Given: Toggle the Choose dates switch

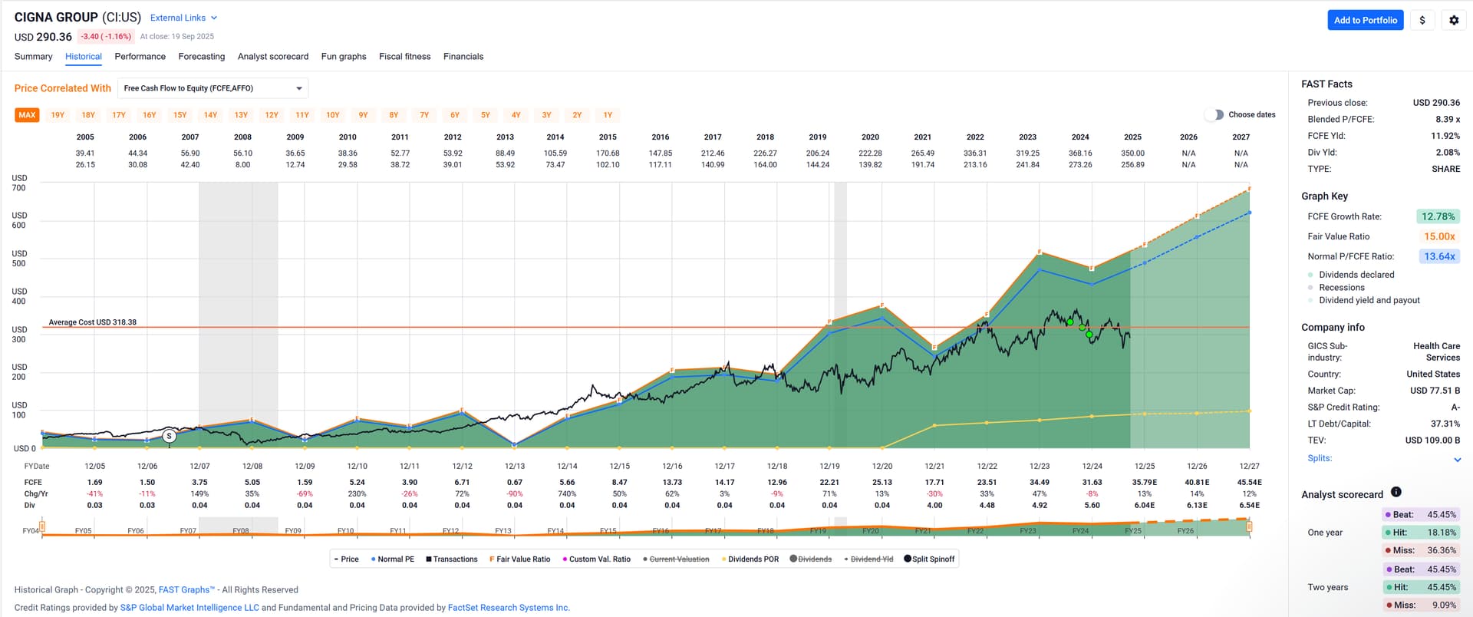Looking at the screenshot, I should click(x=1214, y=114).
